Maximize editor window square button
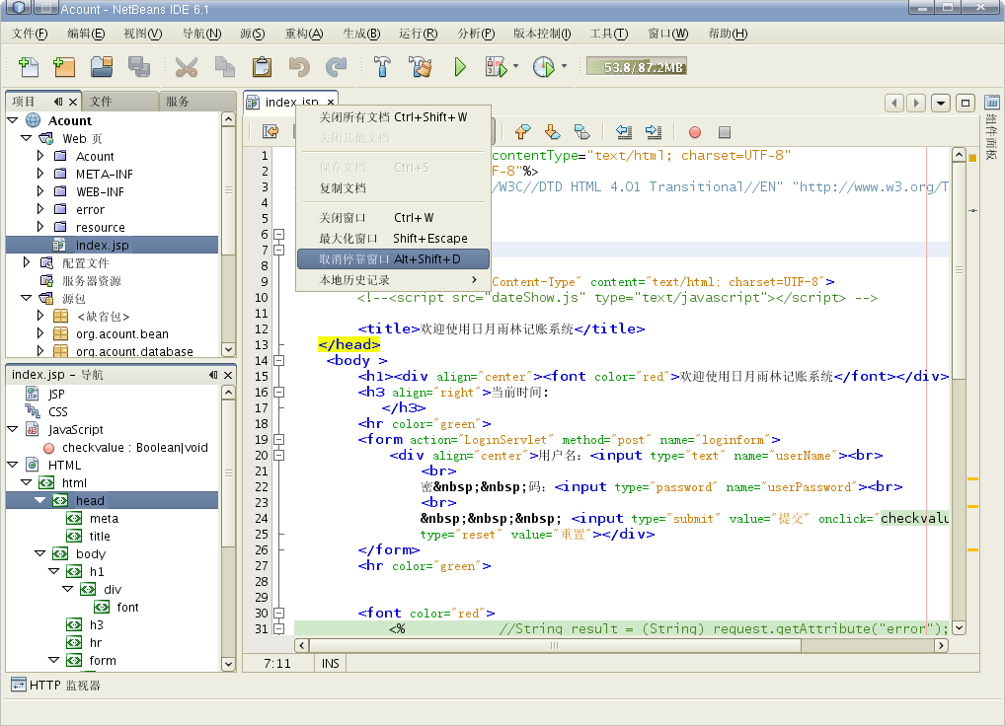This screenshot has height=726, width=1005. pyautogui.click(x=966, y=103)
